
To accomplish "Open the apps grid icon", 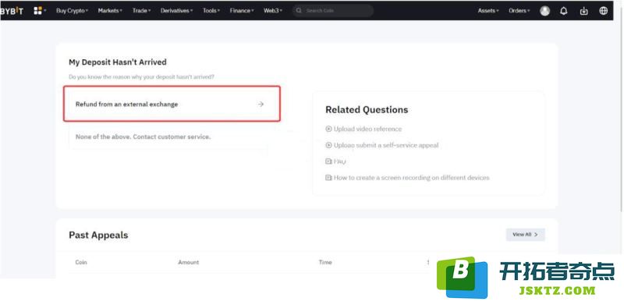I will (x=37, y=11).
